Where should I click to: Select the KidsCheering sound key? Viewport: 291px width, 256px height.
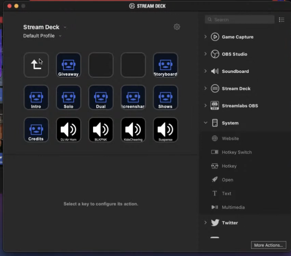(133, 130)
